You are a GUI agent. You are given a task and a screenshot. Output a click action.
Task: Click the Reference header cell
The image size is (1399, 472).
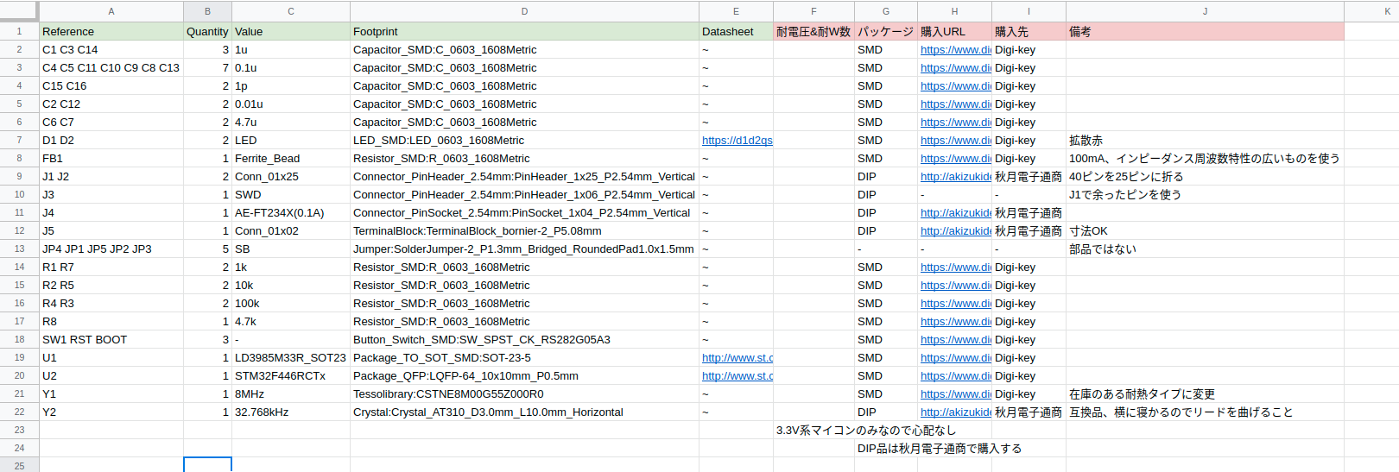point(111,31)
